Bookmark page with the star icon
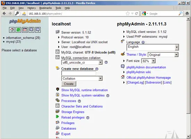Viewport: 191px width, 139px height. coord(127,14)
